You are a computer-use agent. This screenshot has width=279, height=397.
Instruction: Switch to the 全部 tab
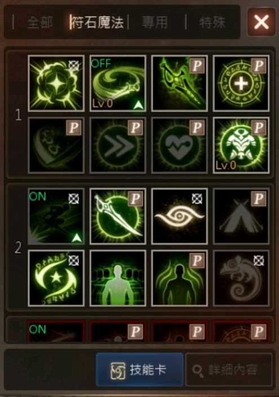click(40, 22)
